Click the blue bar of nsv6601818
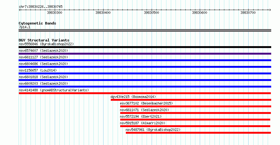This screenshot has width=280, height=145. tap(145, 80)
